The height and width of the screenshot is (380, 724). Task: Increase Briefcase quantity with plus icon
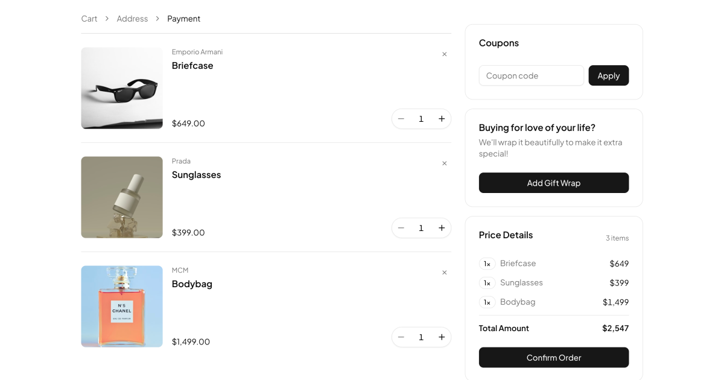(x=442, y=119)
